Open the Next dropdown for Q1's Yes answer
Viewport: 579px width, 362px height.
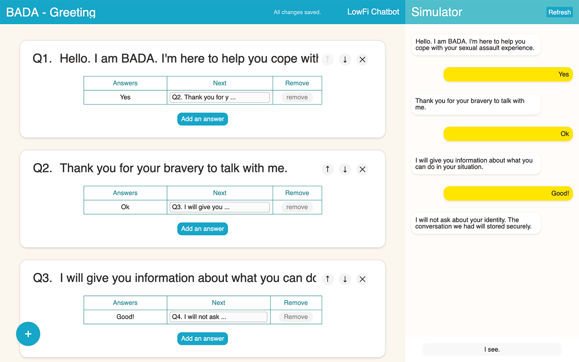(219, 97)
